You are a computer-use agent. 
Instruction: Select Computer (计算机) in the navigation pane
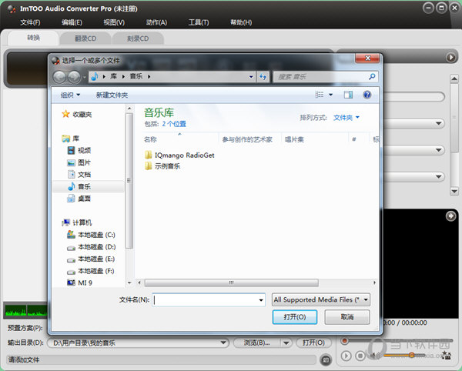pos(77,222)
